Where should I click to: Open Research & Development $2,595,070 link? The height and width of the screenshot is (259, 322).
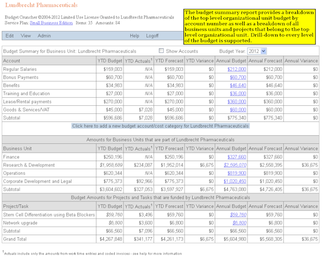pos(235,165)
